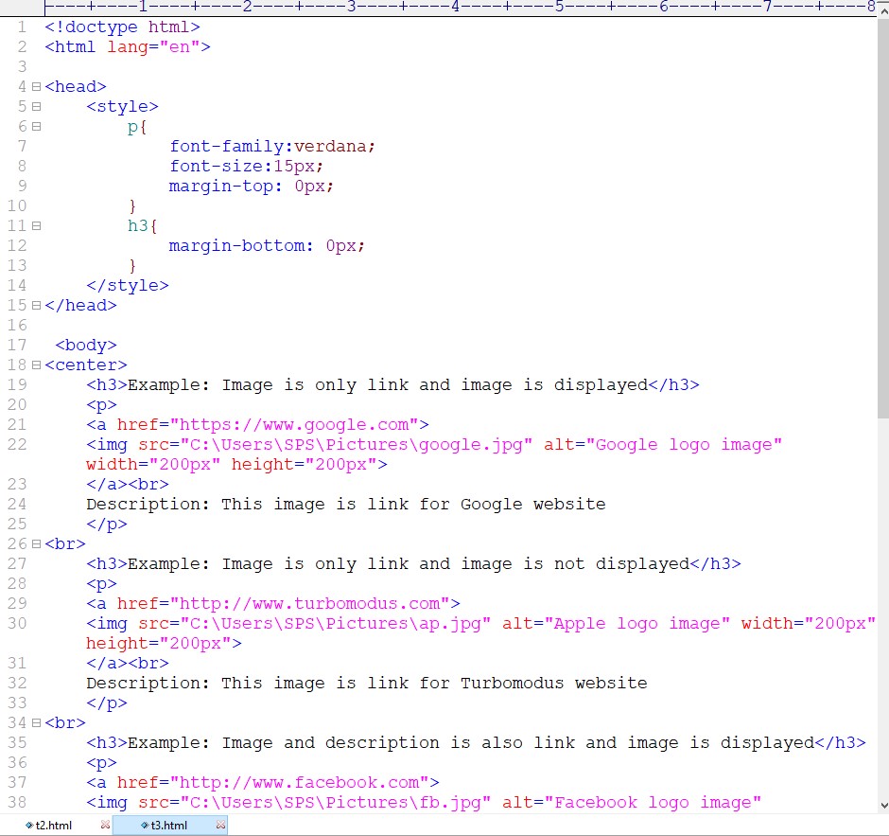The height and width of the screenshot is (836, 889).
Task: Click the t2.html tab file icon
Action: coord(29,826)
